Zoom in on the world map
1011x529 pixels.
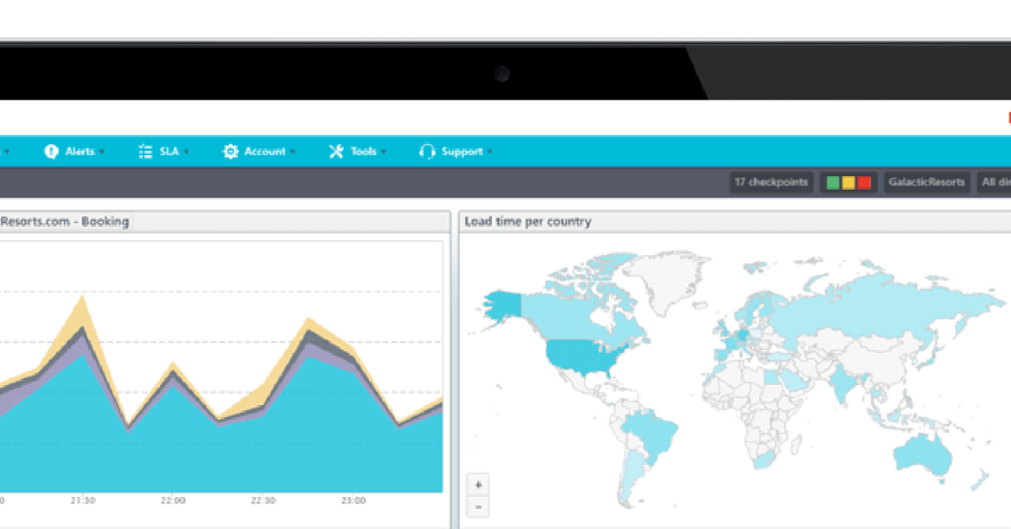[x=478, y=484]
